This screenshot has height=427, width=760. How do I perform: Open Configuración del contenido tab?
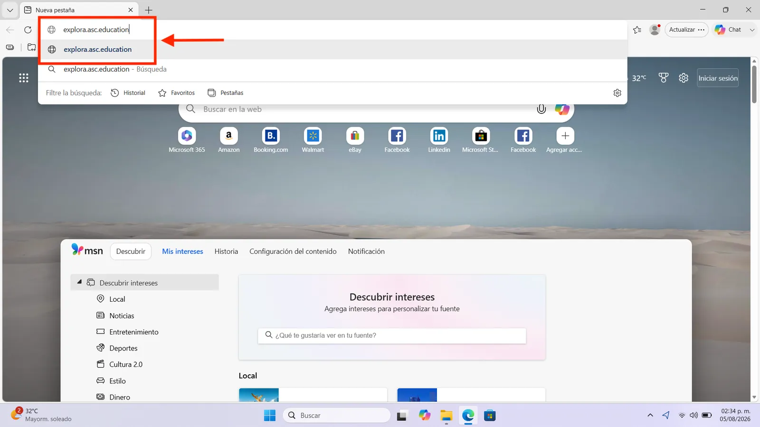point(293,251)
